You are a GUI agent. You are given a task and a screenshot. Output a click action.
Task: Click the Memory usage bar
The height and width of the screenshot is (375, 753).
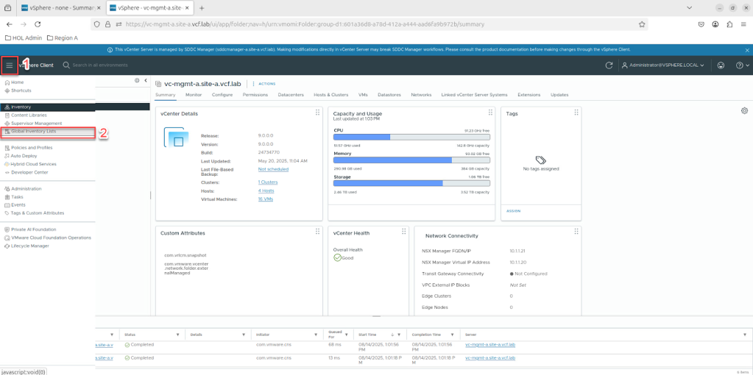411,160
